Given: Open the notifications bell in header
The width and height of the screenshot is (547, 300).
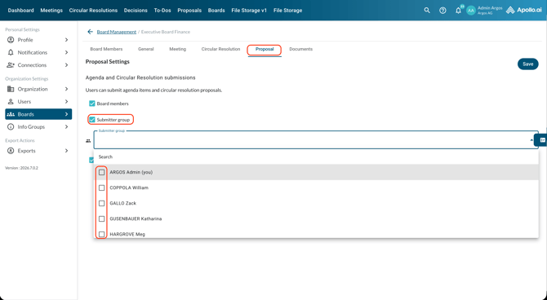Looking at the screenshot, I should tap(458, 11).
